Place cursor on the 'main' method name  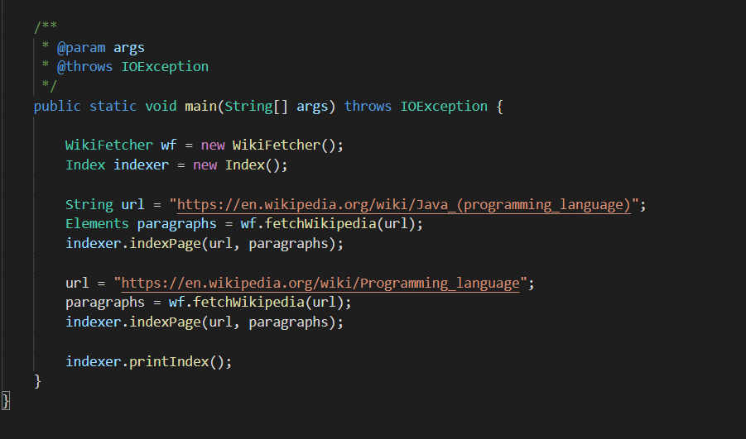point(200,107)
